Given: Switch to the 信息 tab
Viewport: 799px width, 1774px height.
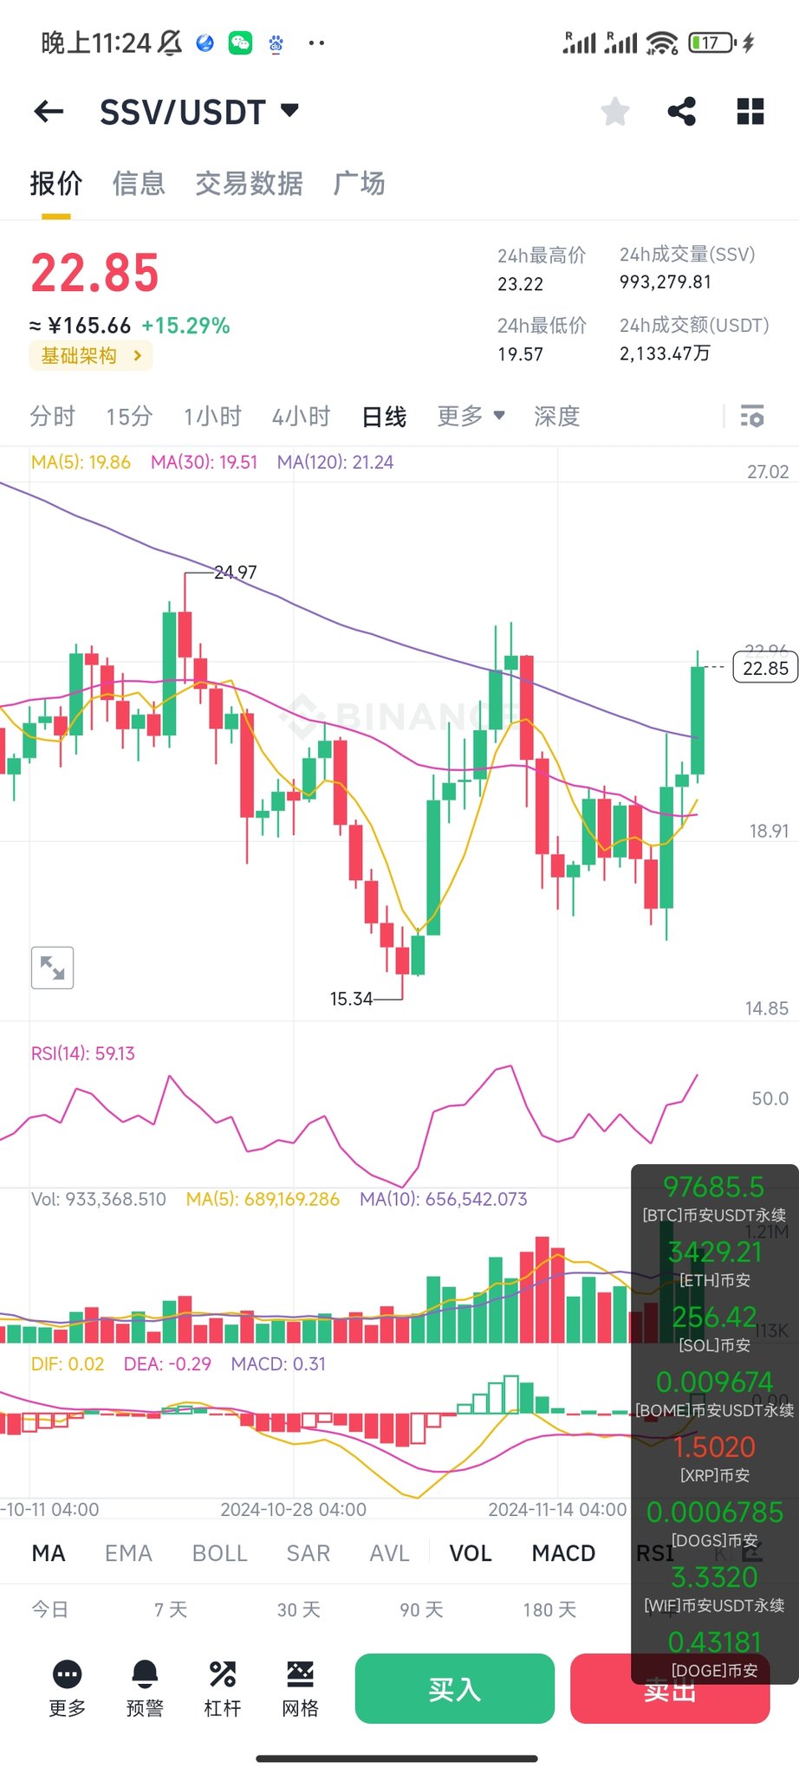Looking at the screenshot, I should point(139,184).
